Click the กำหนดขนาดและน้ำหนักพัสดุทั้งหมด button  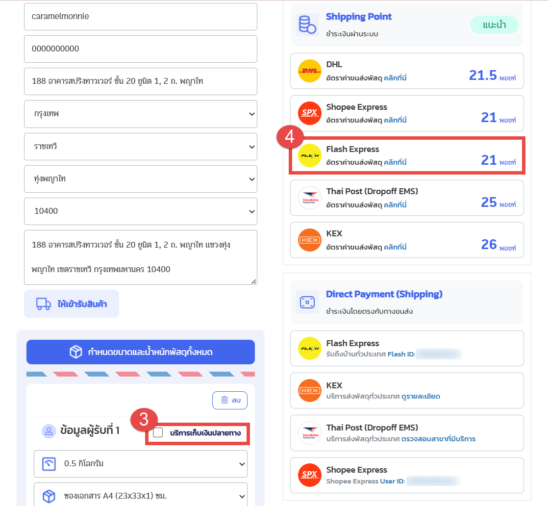[140, 352]
